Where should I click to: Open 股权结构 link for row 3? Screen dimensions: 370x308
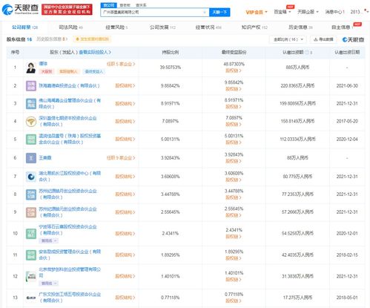point(125,103)
